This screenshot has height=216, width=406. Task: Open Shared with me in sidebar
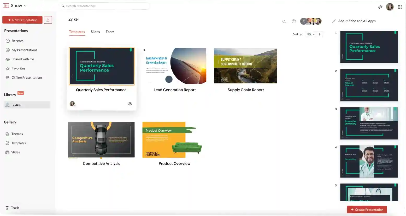[x=23, y=59]
